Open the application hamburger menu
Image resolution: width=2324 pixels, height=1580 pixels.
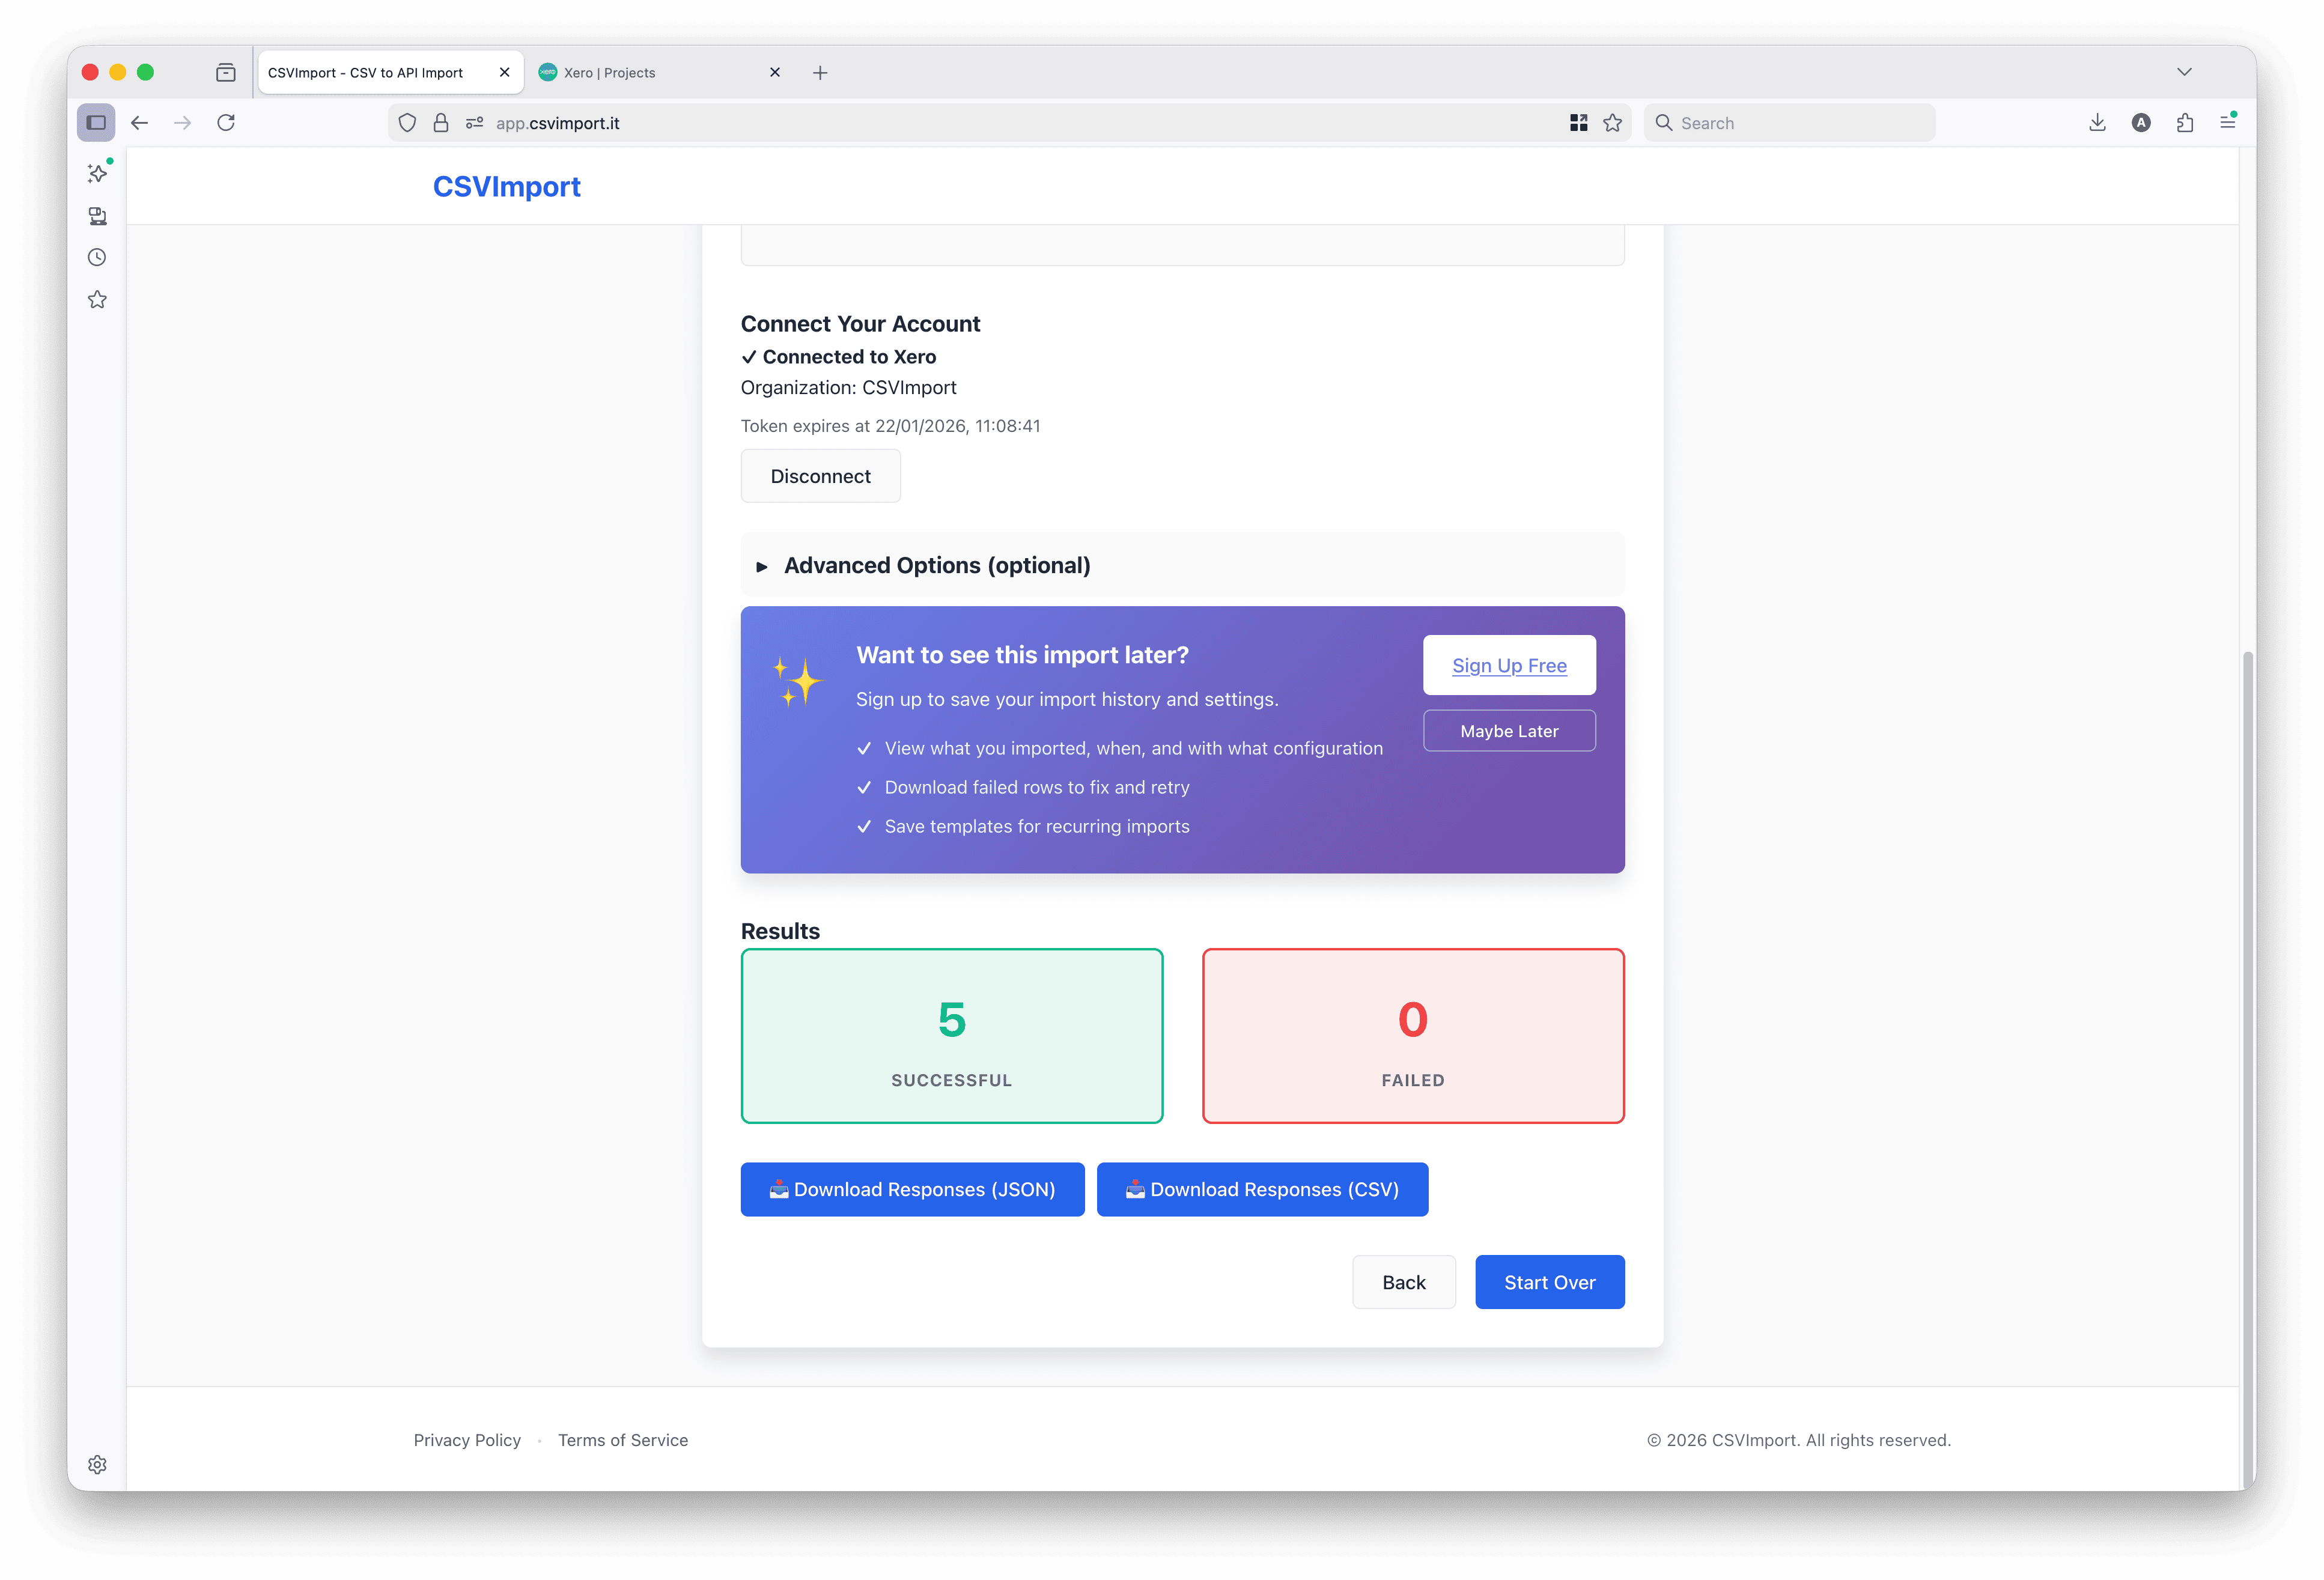pyautogui.click(x=2227, y=123)
